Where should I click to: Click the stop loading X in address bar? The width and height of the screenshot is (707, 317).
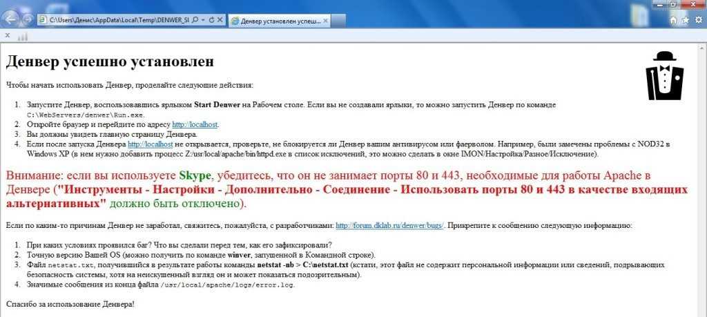click(x=220, y=20)
